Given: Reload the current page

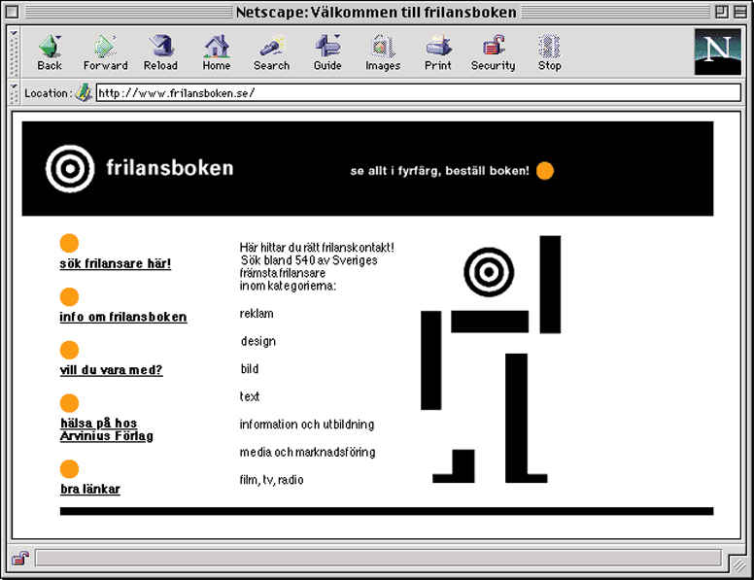Looking at the screenshot, I should click(x=160, y=52).
